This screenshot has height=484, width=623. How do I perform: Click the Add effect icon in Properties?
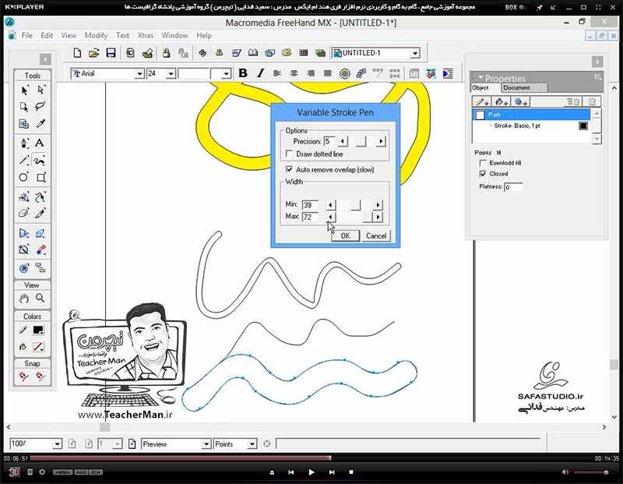click(x=520, y=102)
